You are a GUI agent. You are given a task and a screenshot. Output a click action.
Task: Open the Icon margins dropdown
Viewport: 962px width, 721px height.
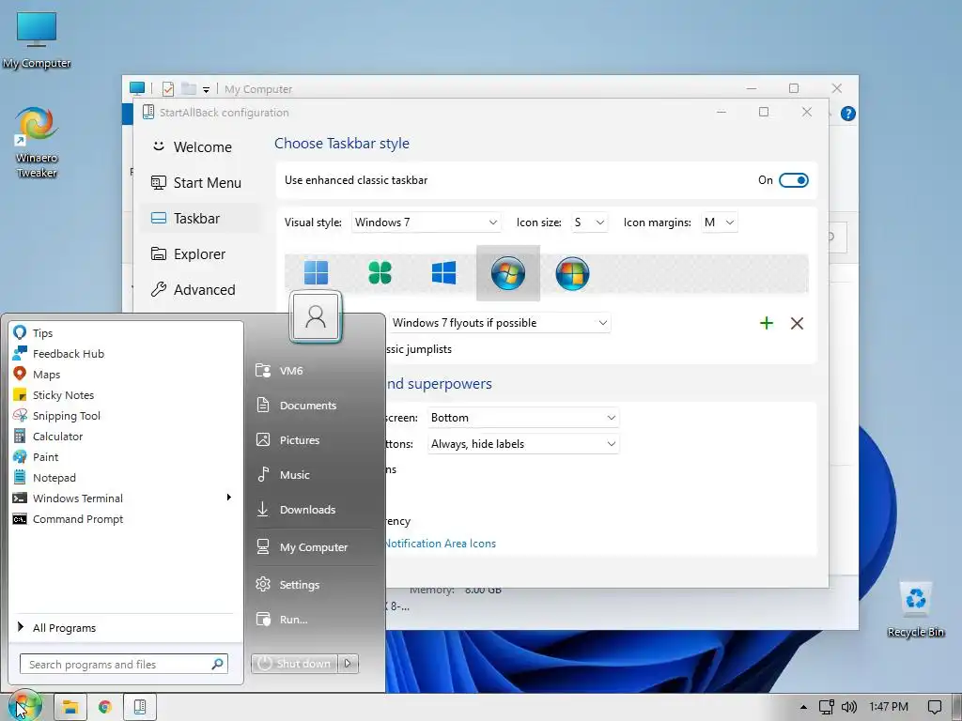click(719, 222)
